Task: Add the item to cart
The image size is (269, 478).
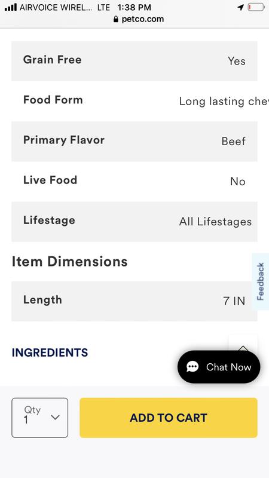Action: point(169,418)
